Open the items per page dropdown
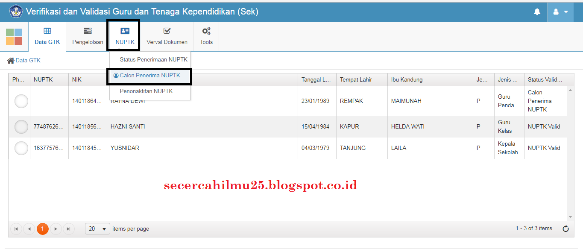The height and width of the screenshot is (249, 583). pyautogui.click(x=97, y=229)
